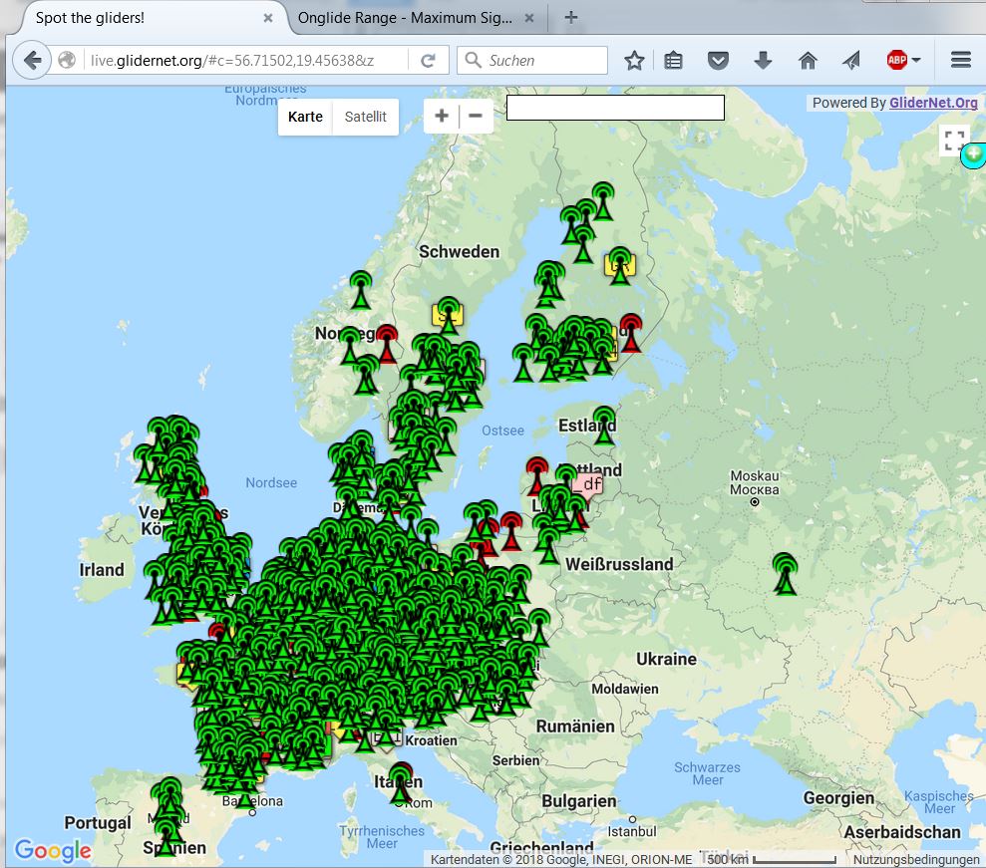986x868 pixels.
Task: Go to the home page icon
Action: 808,61
